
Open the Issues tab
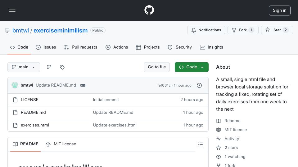(46, 47)
